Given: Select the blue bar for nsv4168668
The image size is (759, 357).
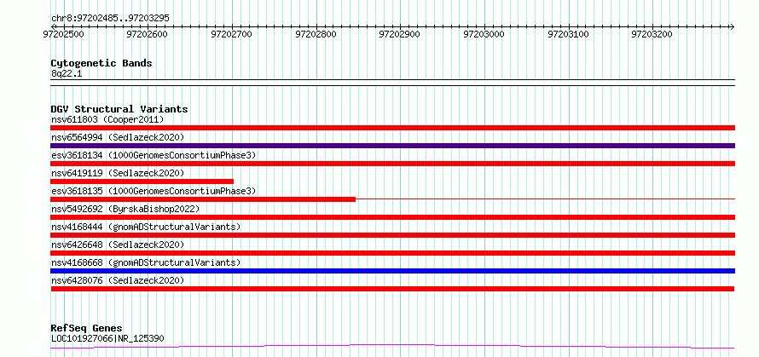Looking at the screenshot, I should (392, 271).
